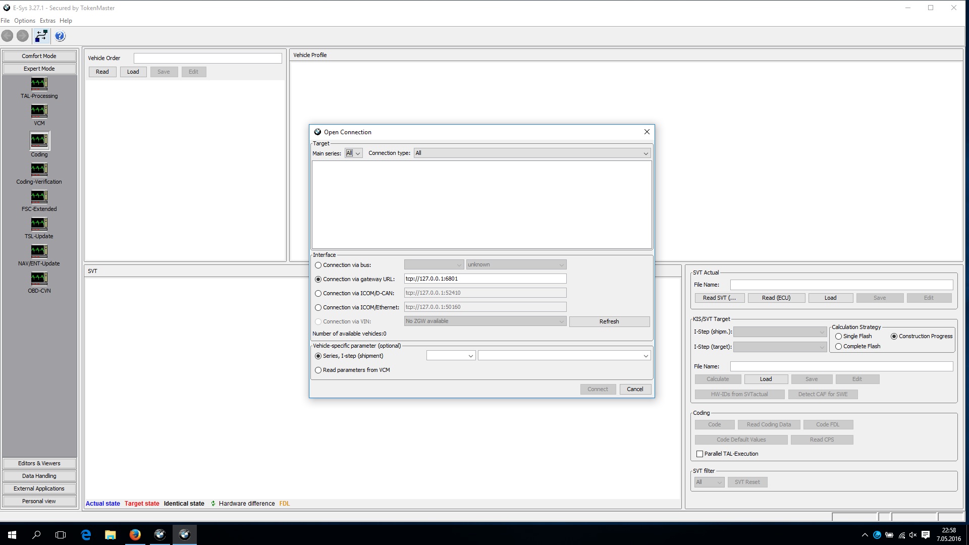This screenshot has width=969, height=545.
Task: Click Read (ECU) button
Action: 776,298
